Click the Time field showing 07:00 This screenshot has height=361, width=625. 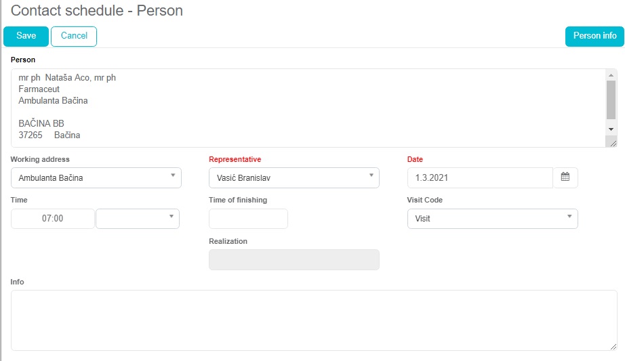tap(53, 219)
